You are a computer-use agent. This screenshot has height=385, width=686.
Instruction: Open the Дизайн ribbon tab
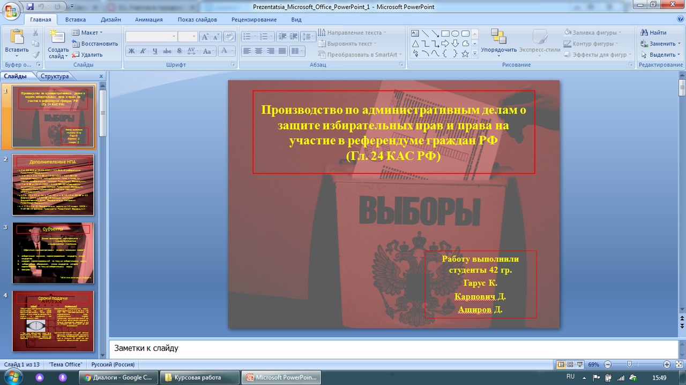[110, 20]
